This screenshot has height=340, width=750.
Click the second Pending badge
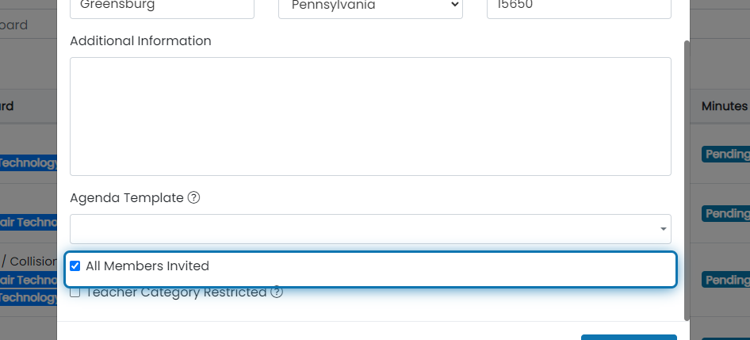click(725, 214)
